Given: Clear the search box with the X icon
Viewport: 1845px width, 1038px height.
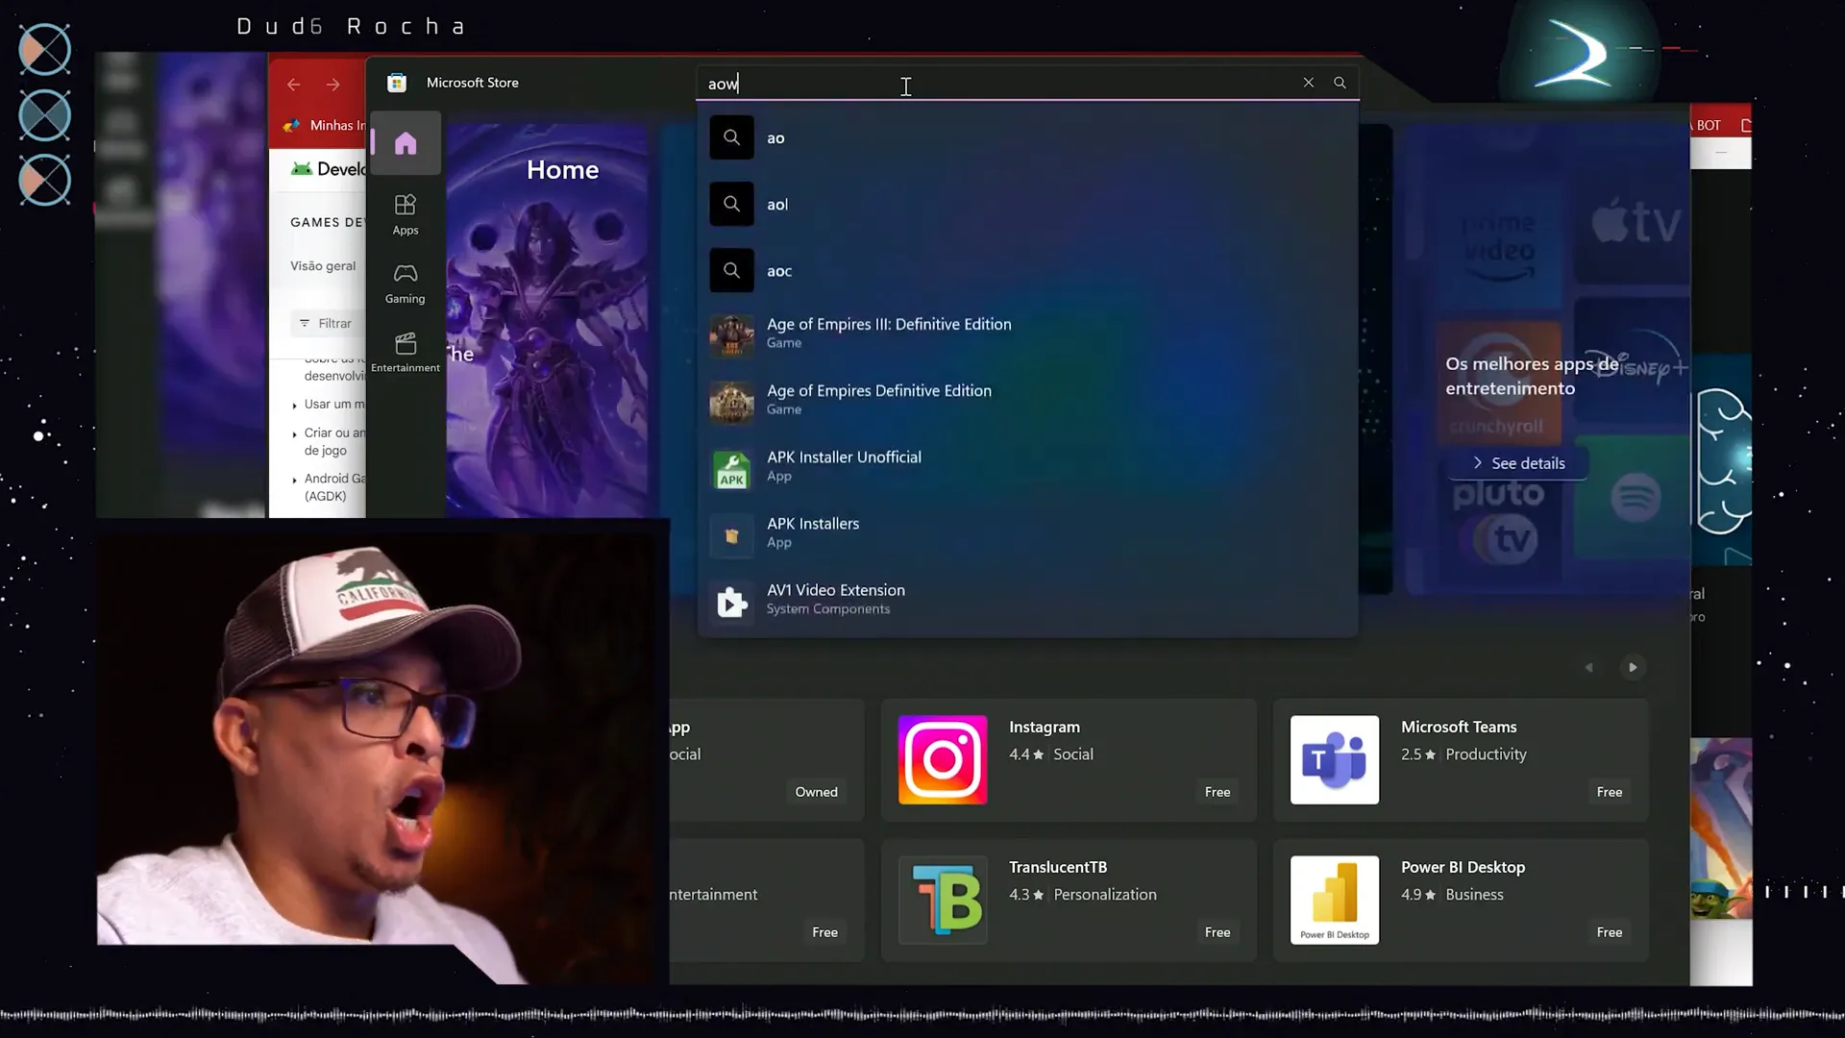Looking at the screenshot, I should (x=1308, y=83).
